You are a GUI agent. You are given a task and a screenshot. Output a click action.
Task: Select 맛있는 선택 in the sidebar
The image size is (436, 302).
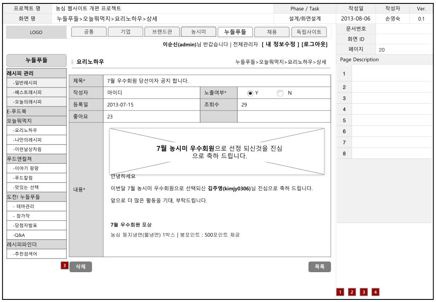tap(36, 187)
